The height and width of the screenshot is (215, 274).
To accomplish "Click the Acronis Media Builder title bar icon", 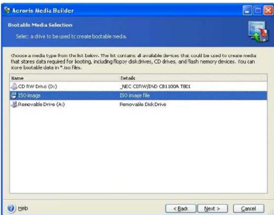I will (x=7, y=10).
